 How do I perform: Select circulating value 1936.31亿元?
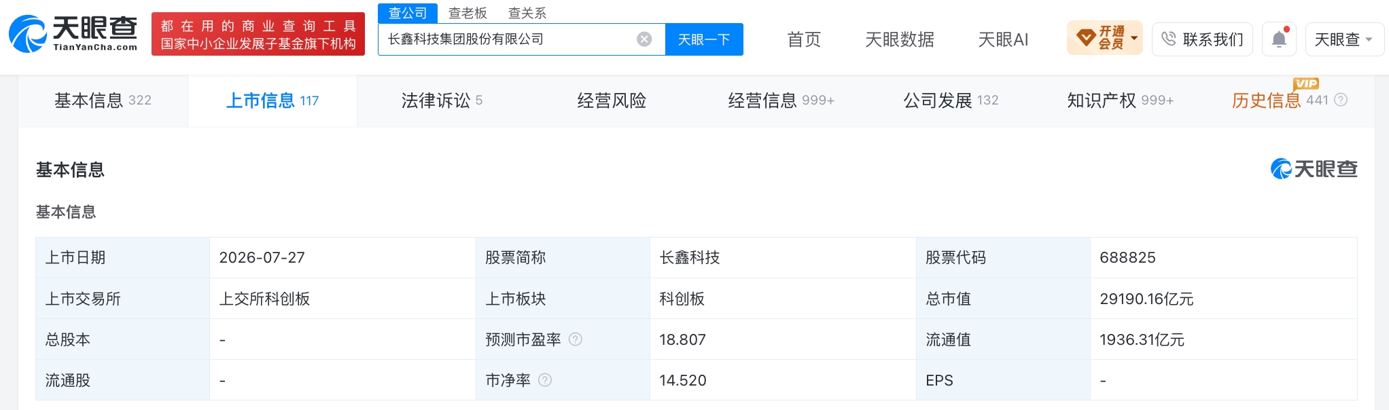point(1142,339)
